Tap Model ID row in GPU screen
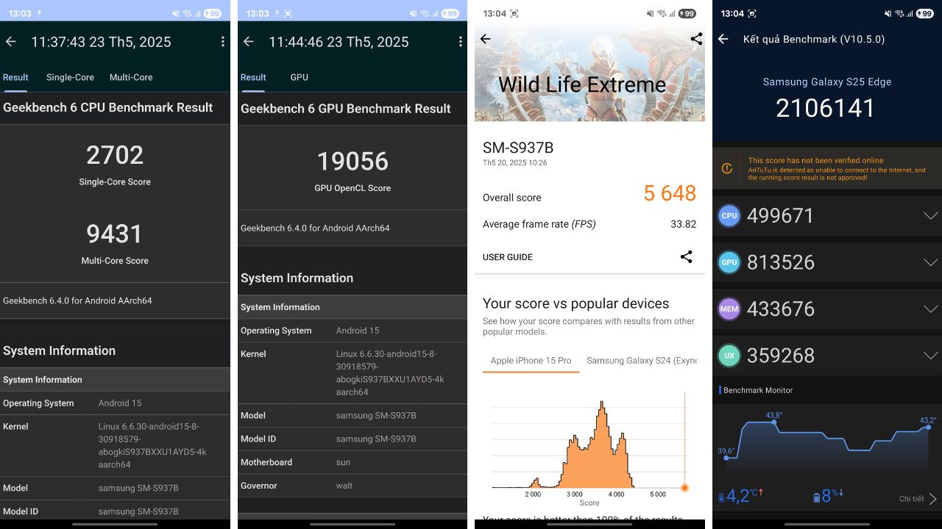The height and width of the screenshot is (529, 942). click(x=352, y=439)
